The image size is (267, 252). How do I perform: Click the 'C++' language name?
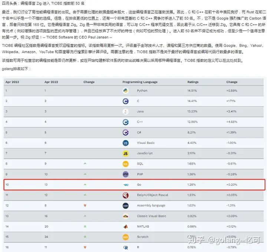pyautogui.click(x=140, y=122)
